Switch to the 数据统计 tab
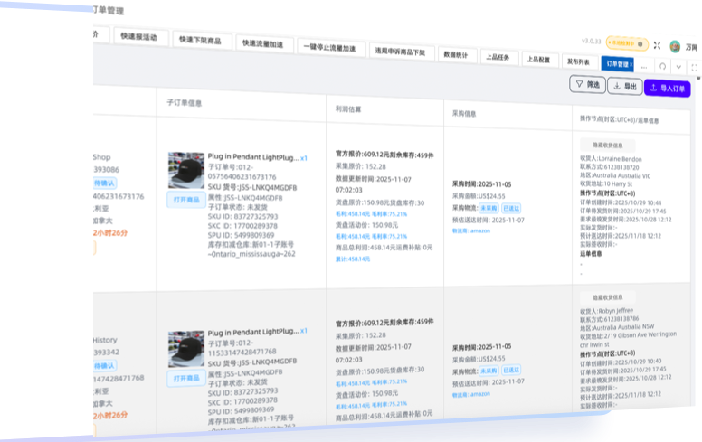 click(453, 55)
